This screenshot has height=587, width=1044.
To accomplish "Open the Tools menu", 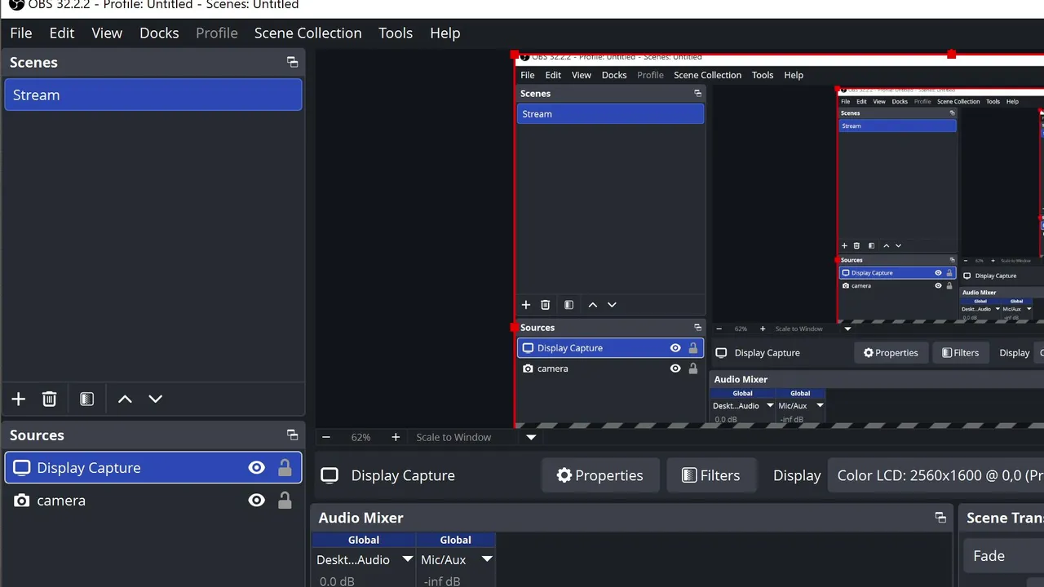I will click(396, 33).
